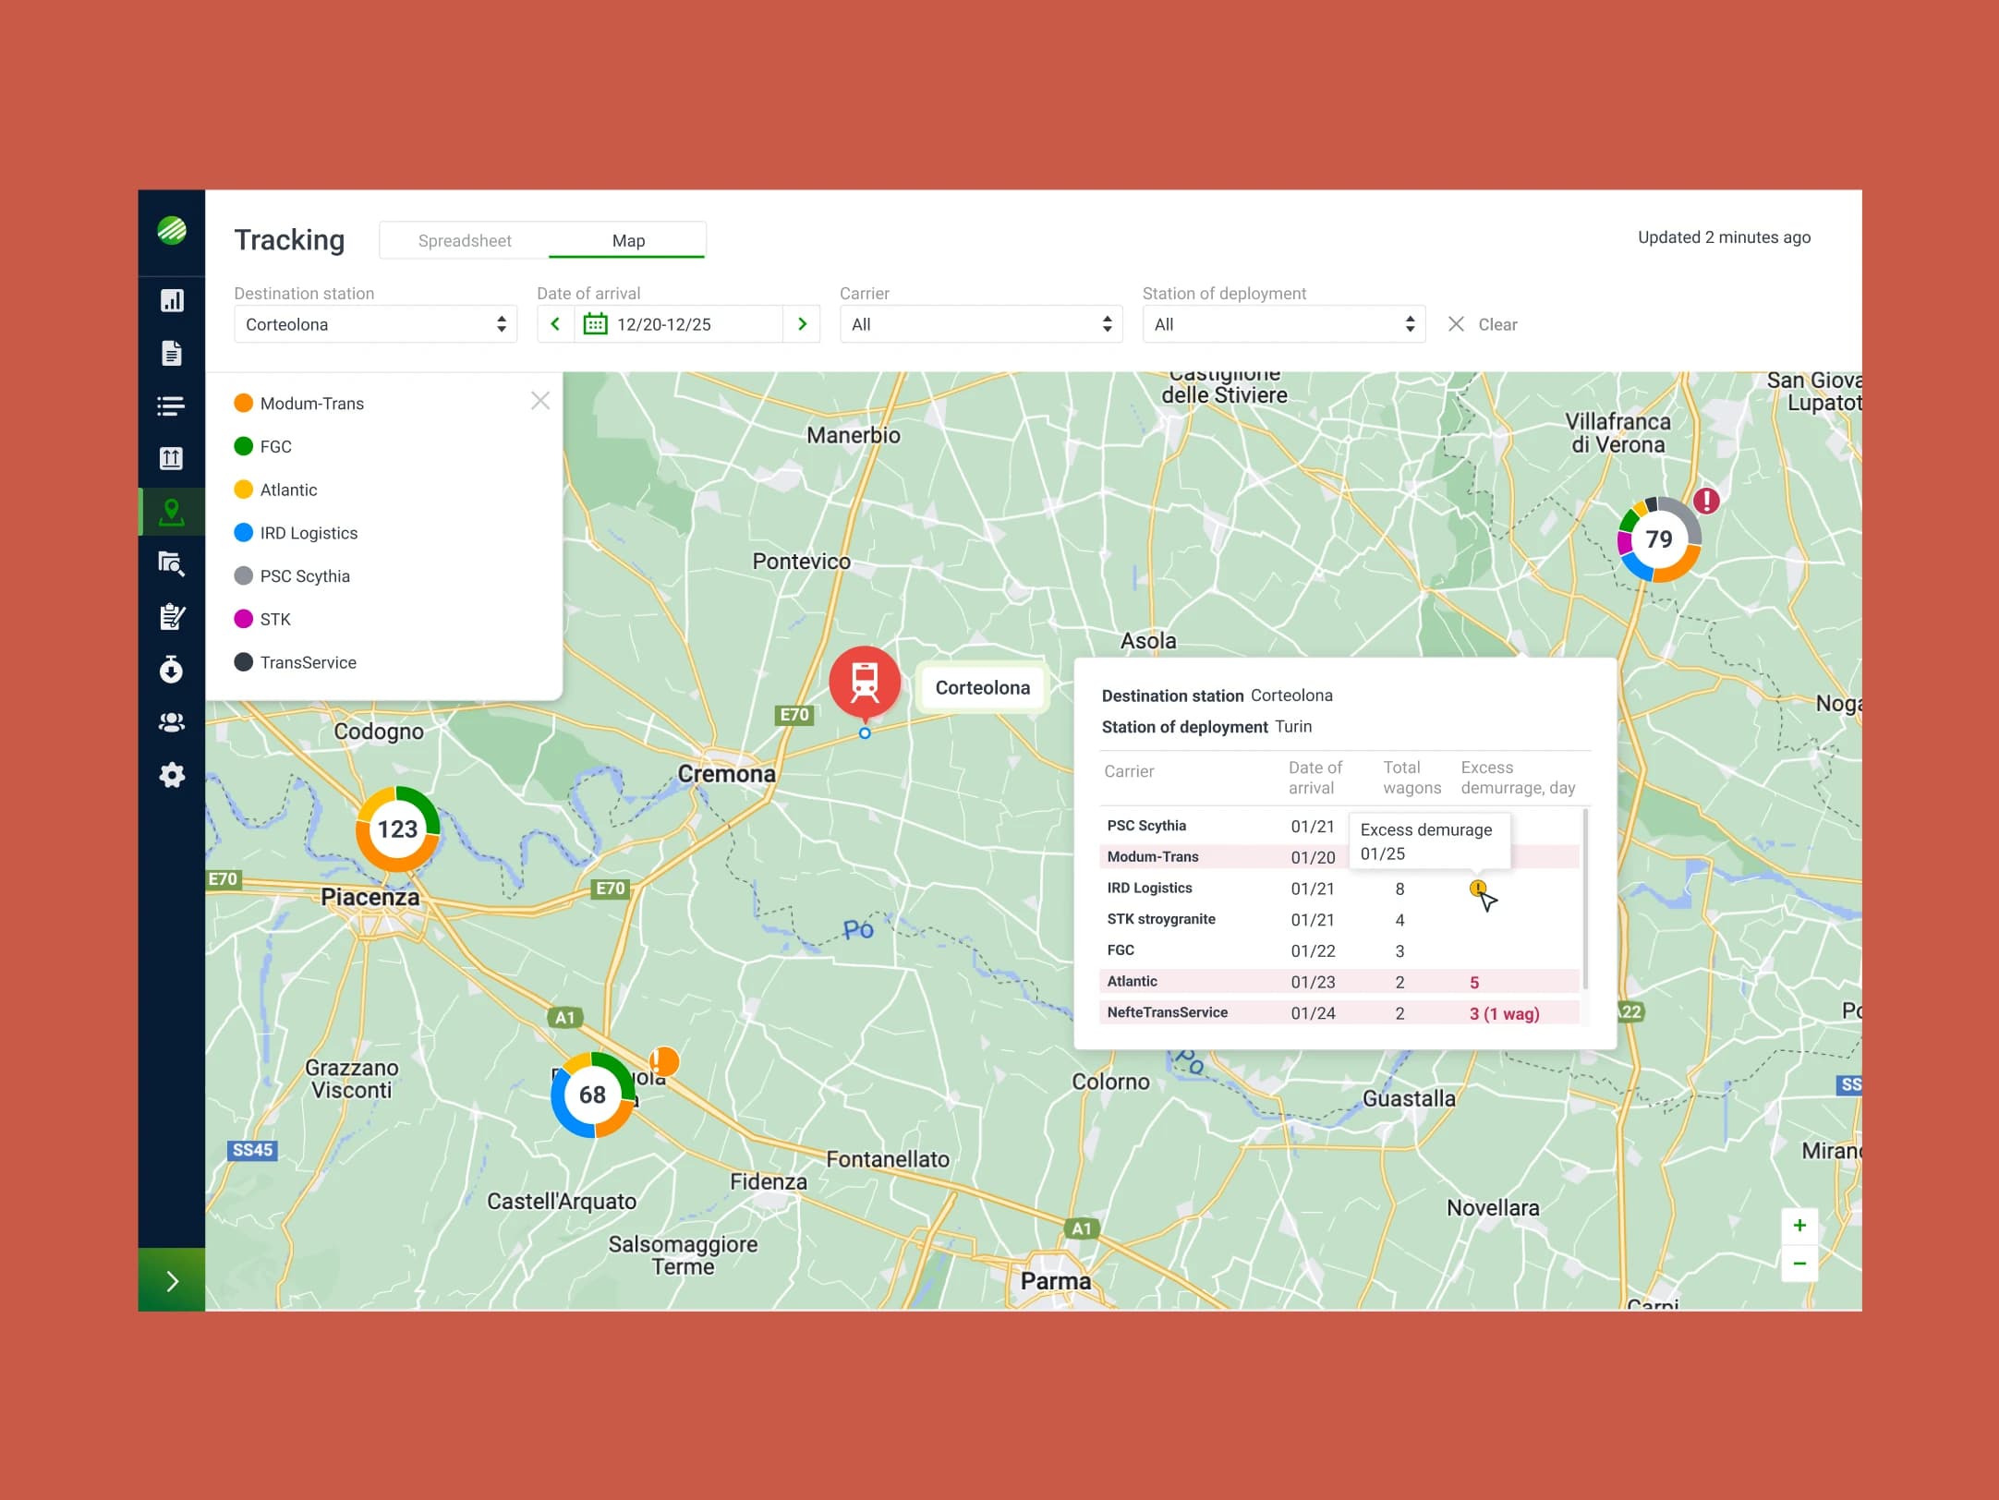Toggle the Modum-Trans carrier in legend
Screen dimensions: 1999x1500
pos(299,404)
